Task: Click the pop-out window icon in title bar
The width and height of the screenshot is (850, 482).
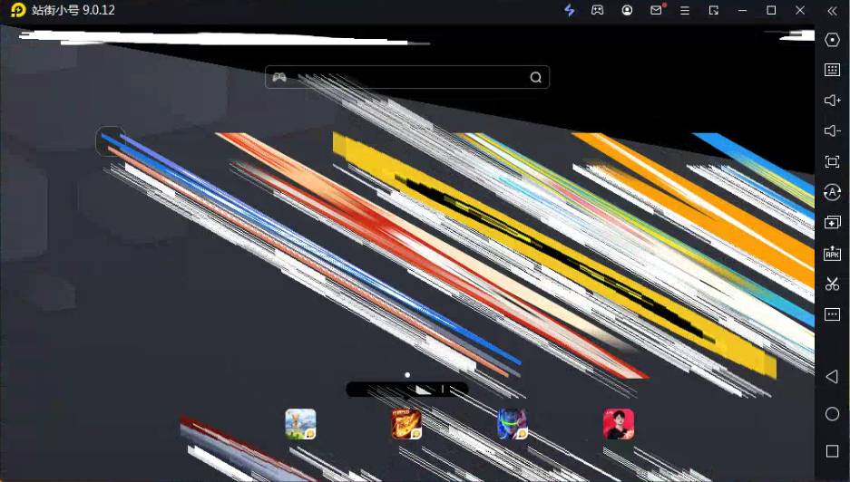Action: tap(714, 10)
